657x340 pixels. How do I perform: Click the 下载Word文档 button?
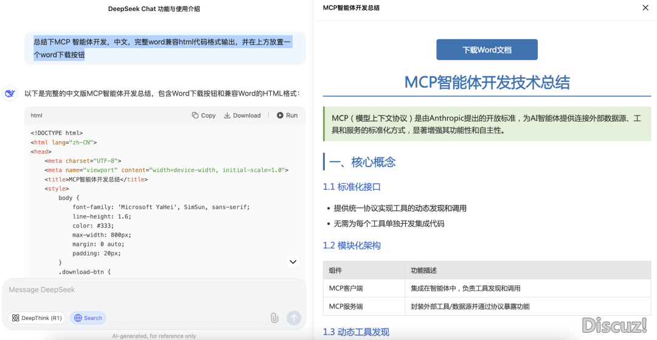487,49
